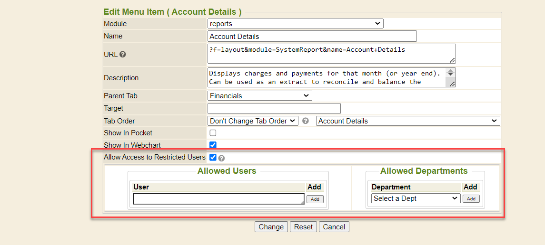
Task: Click Add button for Allowed Departments
Action: pyautogui.click(x=471, y=199)
